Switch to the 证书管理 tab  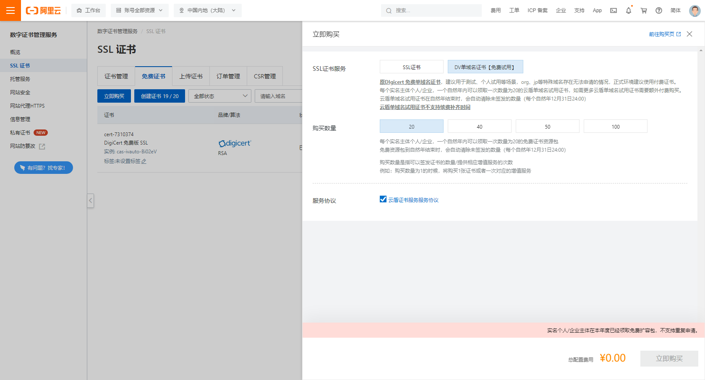pos(116,76)
